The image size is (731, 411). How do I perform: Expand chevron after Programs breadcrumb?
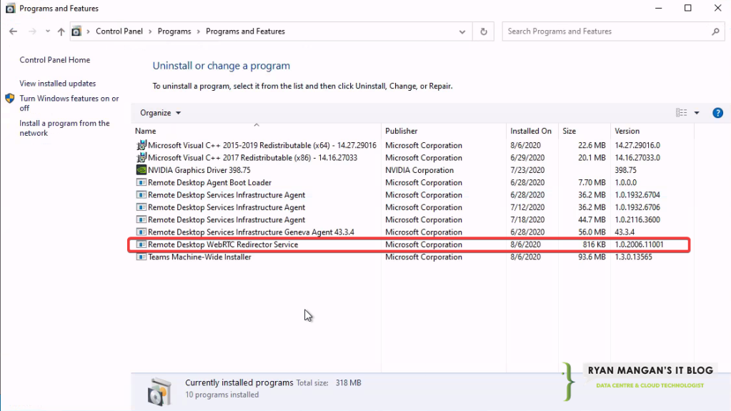(x=198, y=31)
